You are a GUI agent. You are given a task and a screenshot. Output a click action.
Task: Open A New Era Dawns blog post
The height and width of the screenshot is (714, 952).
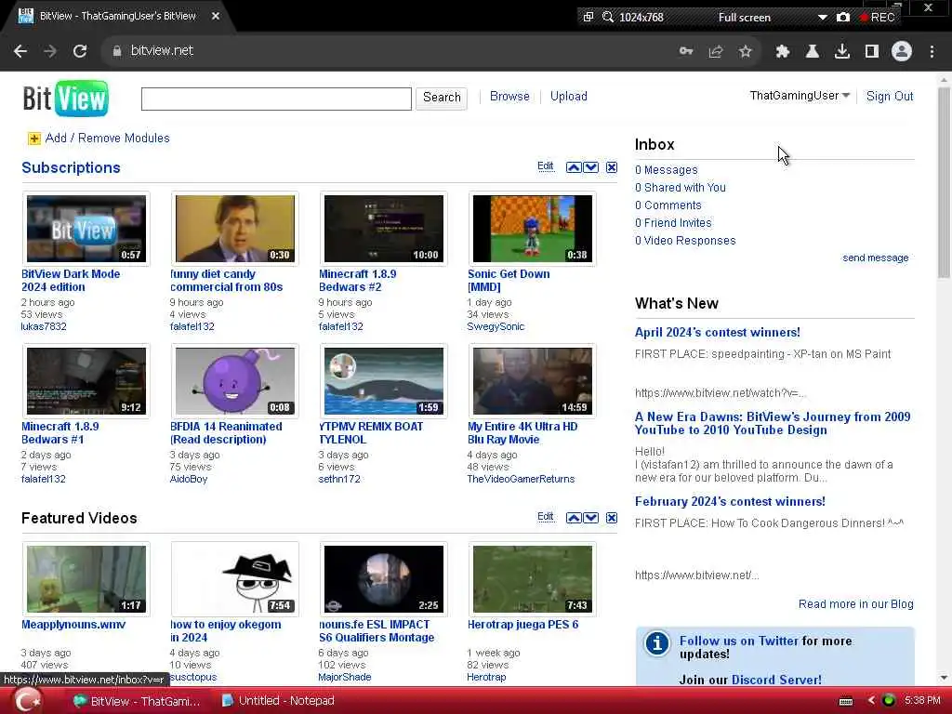pos(773,423)
